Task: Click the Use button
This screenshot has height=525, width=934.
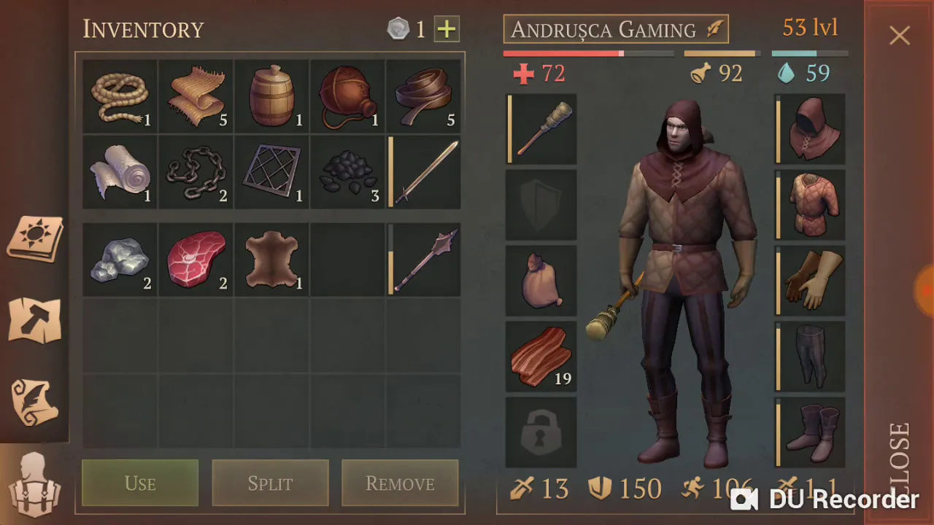Action: (x=140, y=483)
